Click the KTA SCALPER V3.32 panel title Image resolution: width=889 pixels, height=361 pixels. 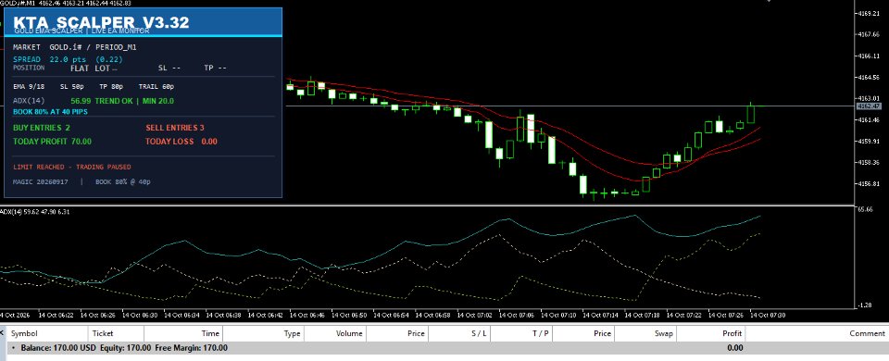pos(102,22)
